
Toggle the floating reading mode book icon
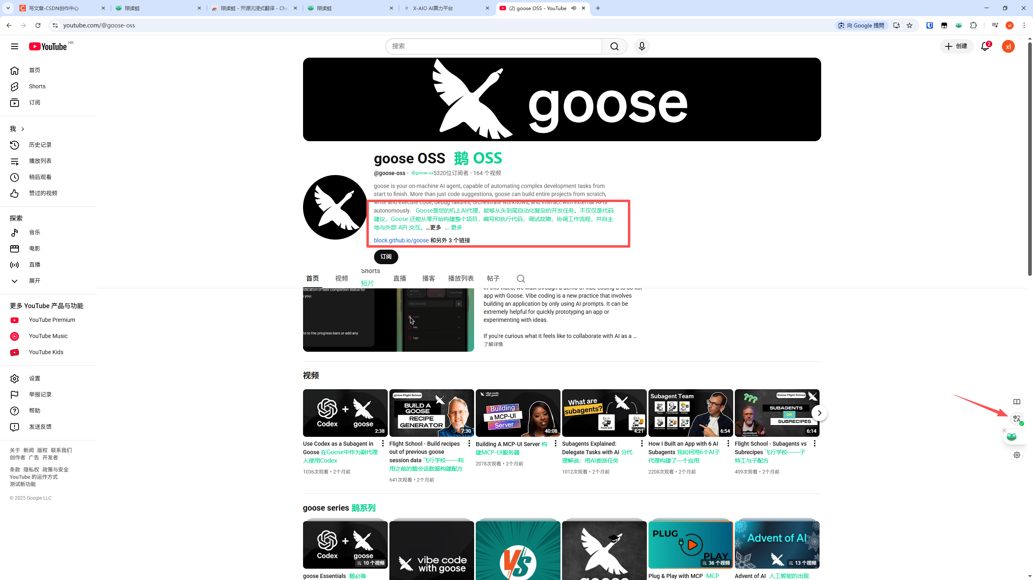(x=1016, y=402)
